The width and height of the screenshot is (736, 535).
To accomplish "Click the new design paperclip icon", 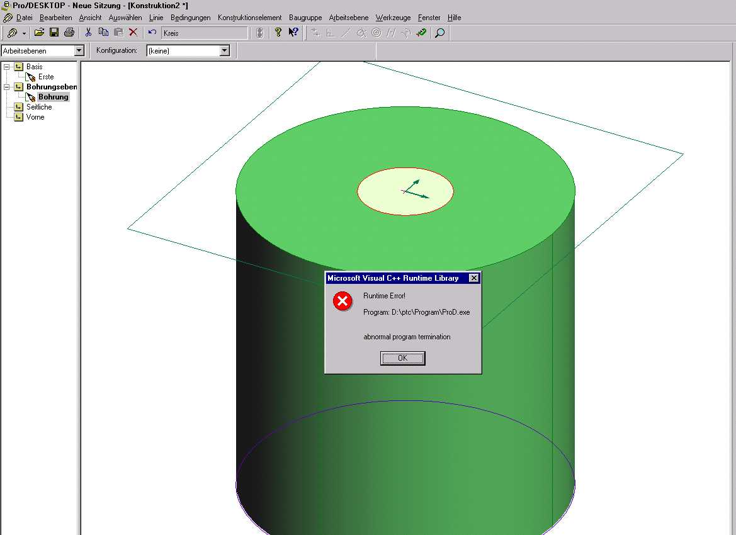I will (x=12, y=33).
